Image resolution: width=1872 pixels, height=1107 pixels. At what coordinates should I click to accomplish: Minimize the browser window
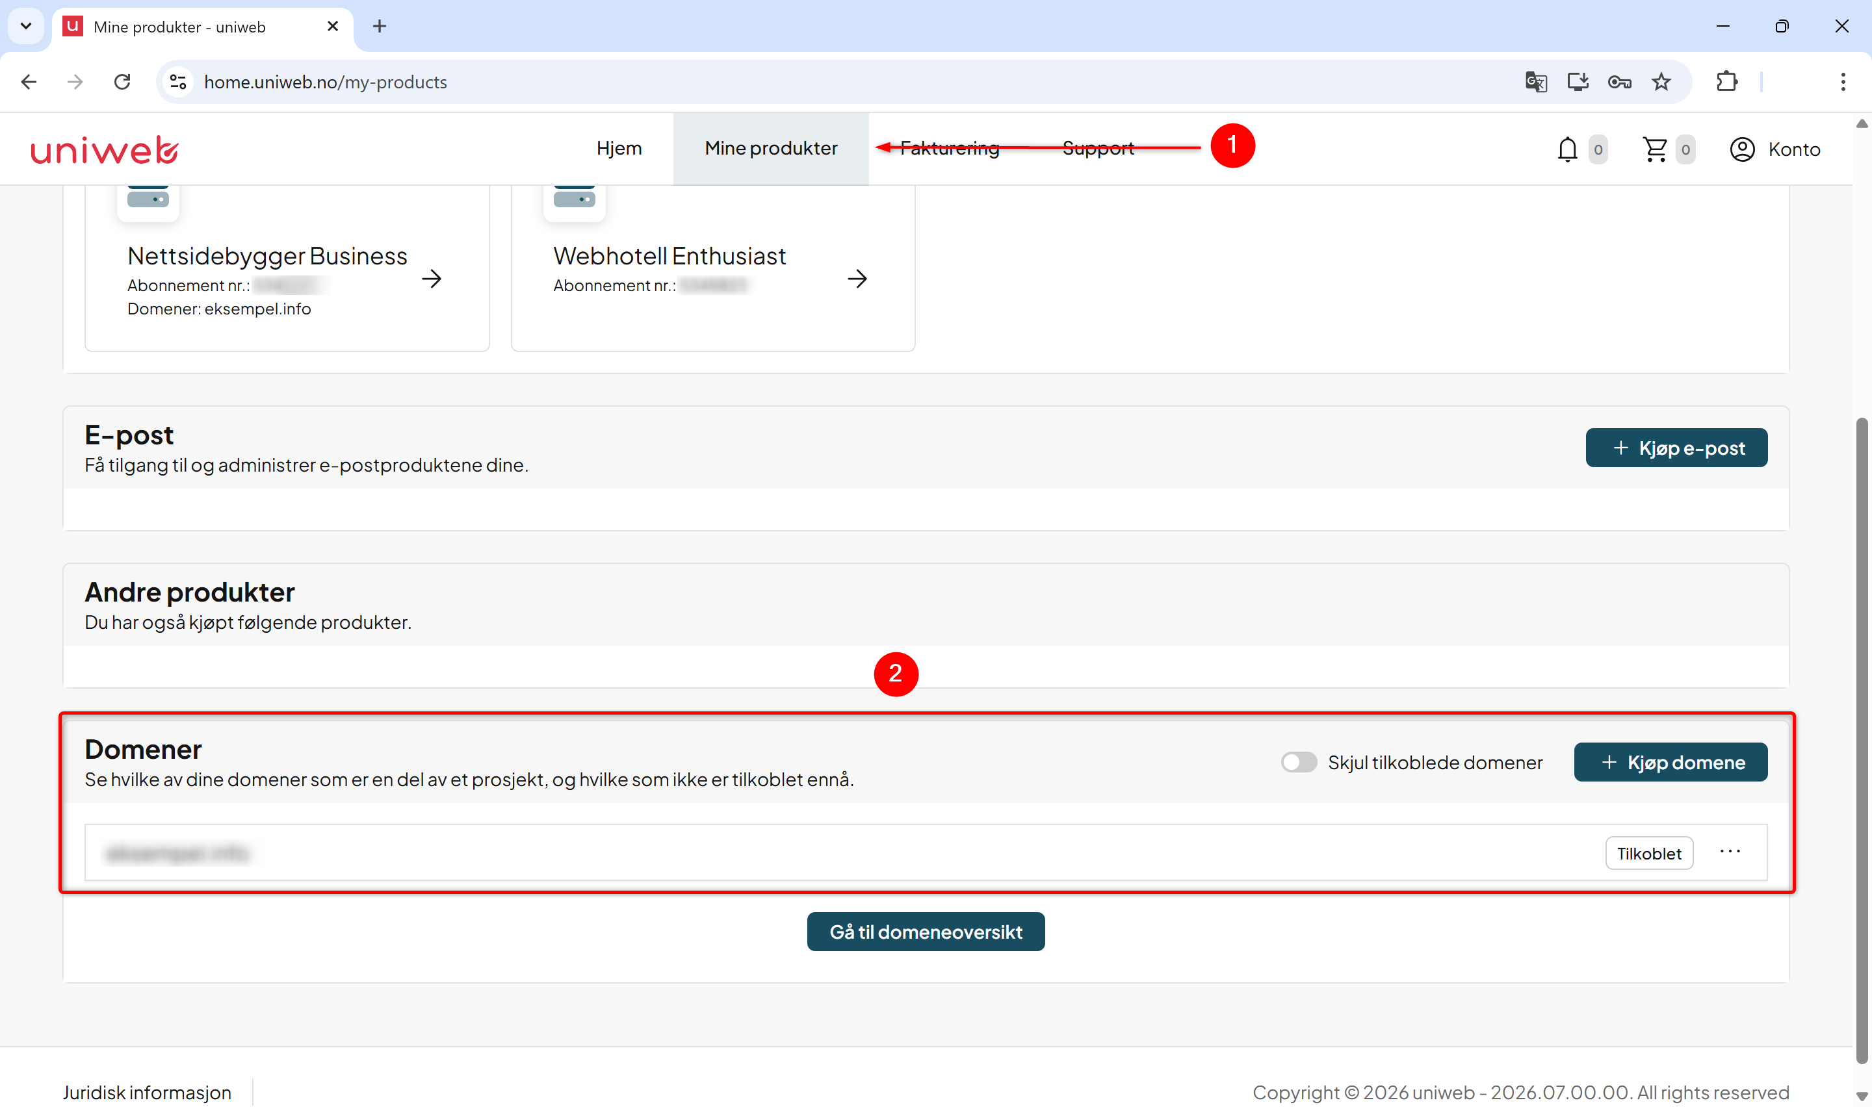point(1722,26)
